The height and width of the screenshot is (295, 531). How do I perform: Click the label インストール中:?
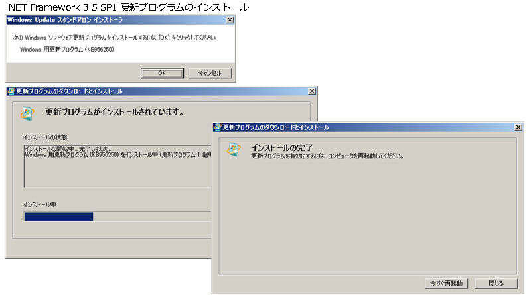pyautogui.click(x=40, y=204)
